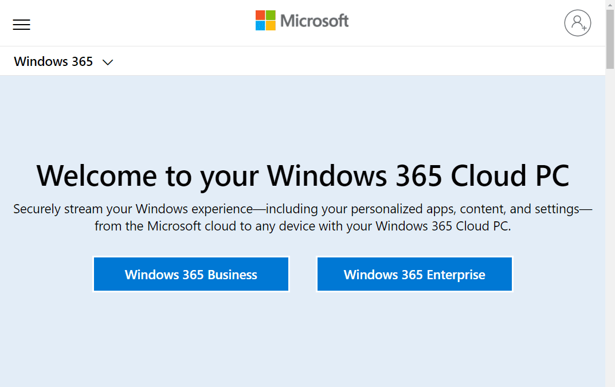Select Windows 365 in the navigation bar
This screenshot has height=387, width=615.
point(53,61)
